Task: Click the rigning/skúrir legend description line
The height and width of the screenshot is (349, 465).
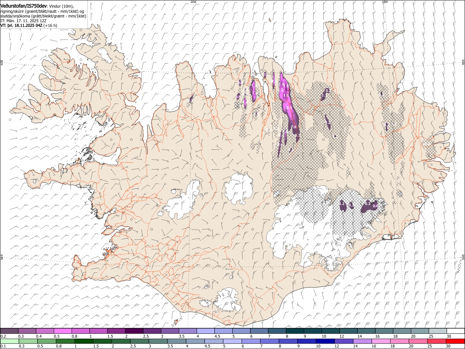Action: coord(43,11)
